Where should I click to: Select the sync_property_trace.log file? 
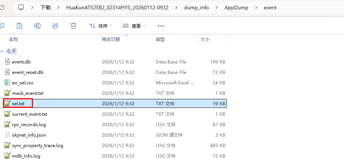(x=37, y=145)
